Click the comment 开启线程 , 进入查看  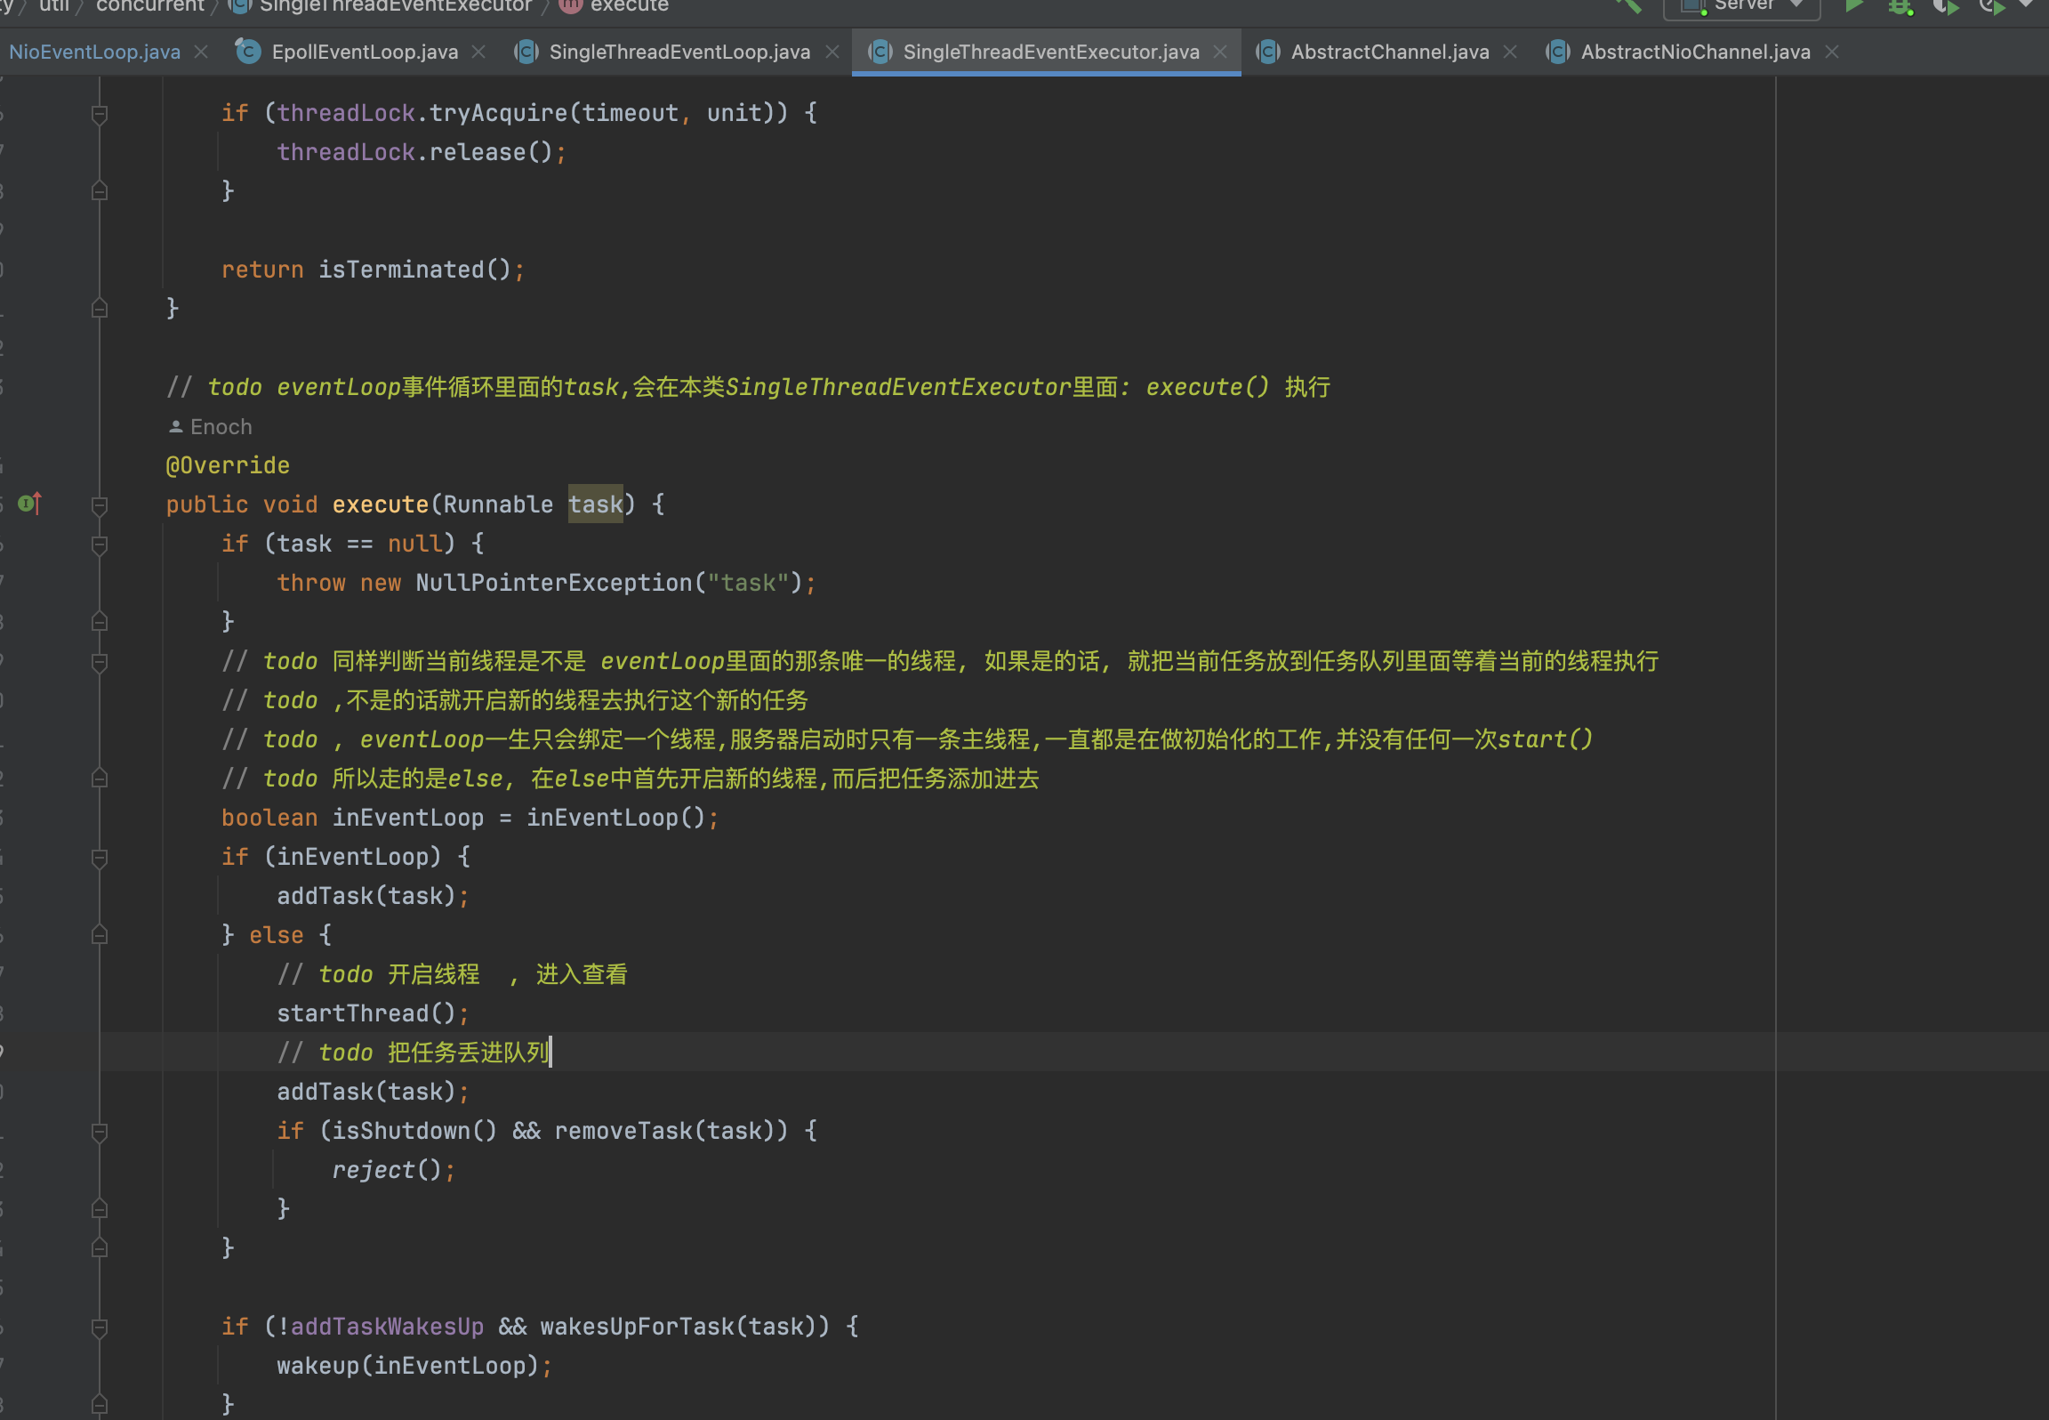508,974
